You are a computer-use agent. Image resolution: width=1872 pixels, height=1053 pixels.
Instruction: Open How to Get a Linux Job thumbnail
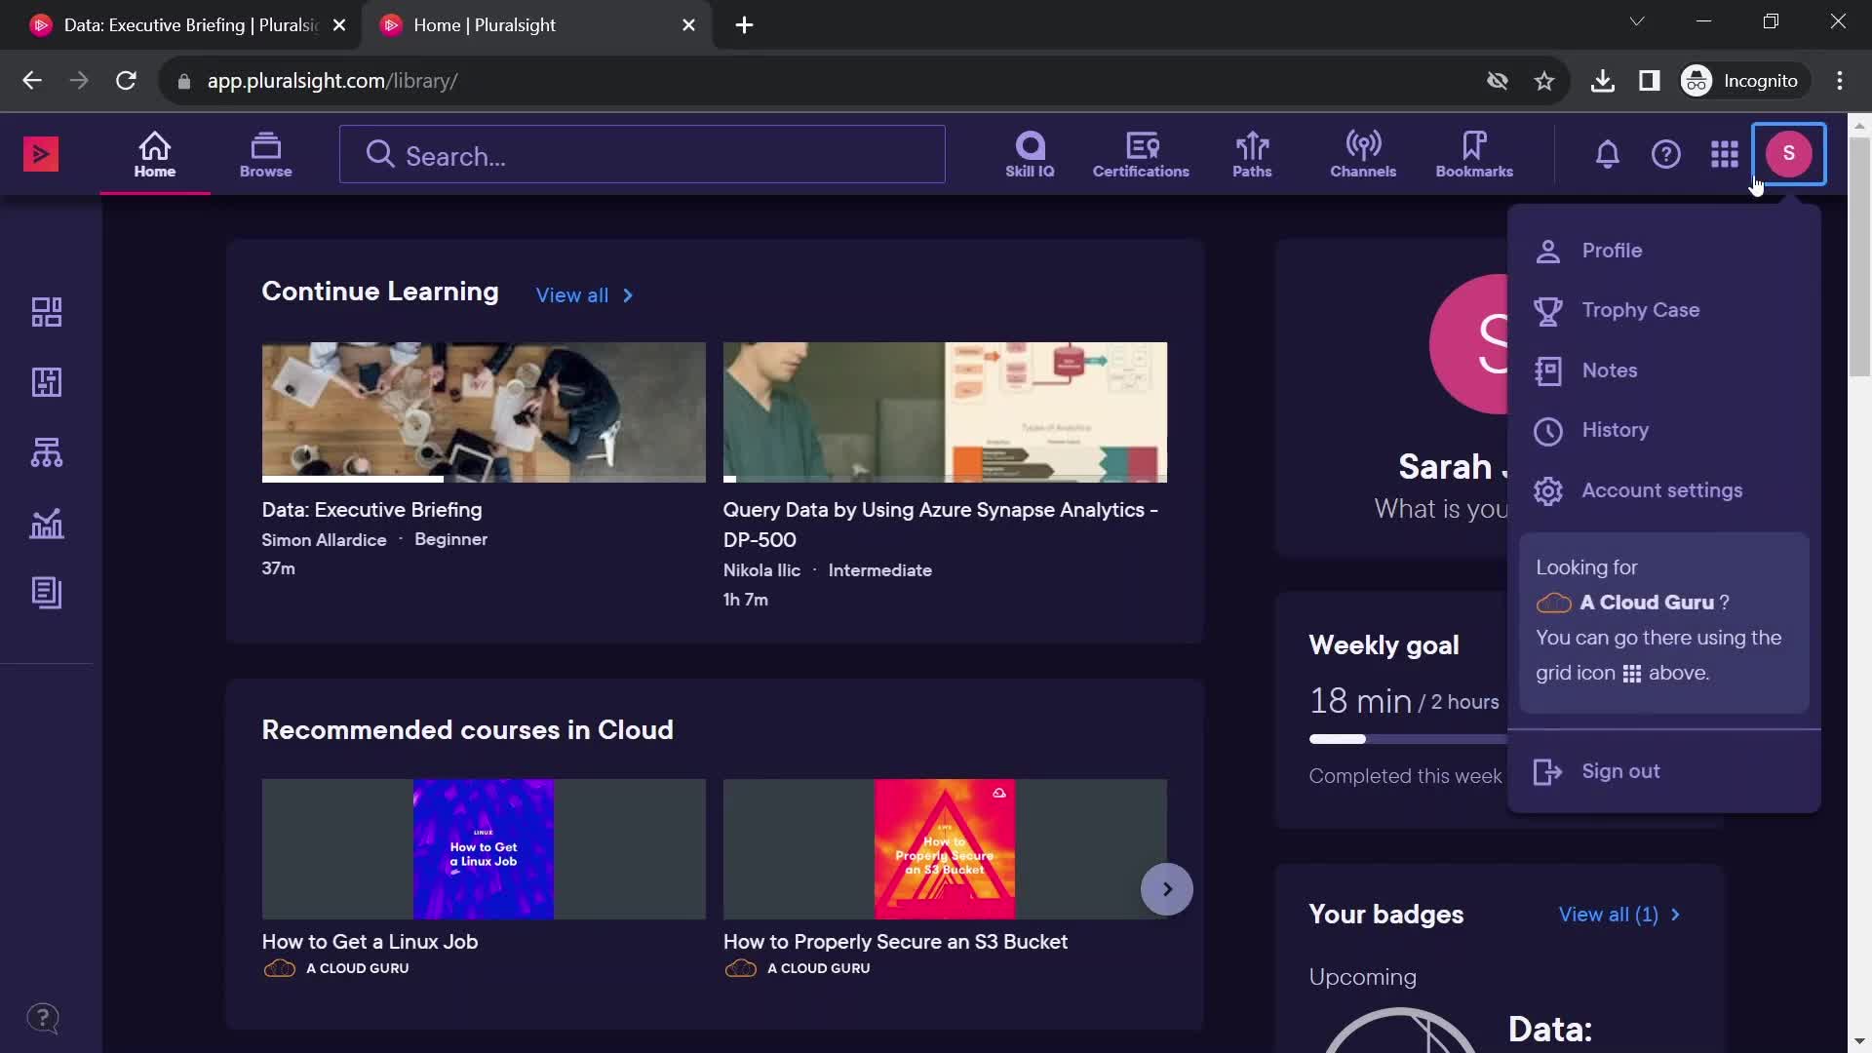coord(484,848)
